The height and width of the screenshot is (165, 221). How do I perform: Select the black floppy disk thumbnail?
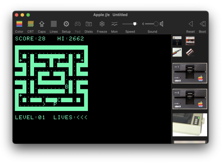pyautogui.click(x=177, y=41)
